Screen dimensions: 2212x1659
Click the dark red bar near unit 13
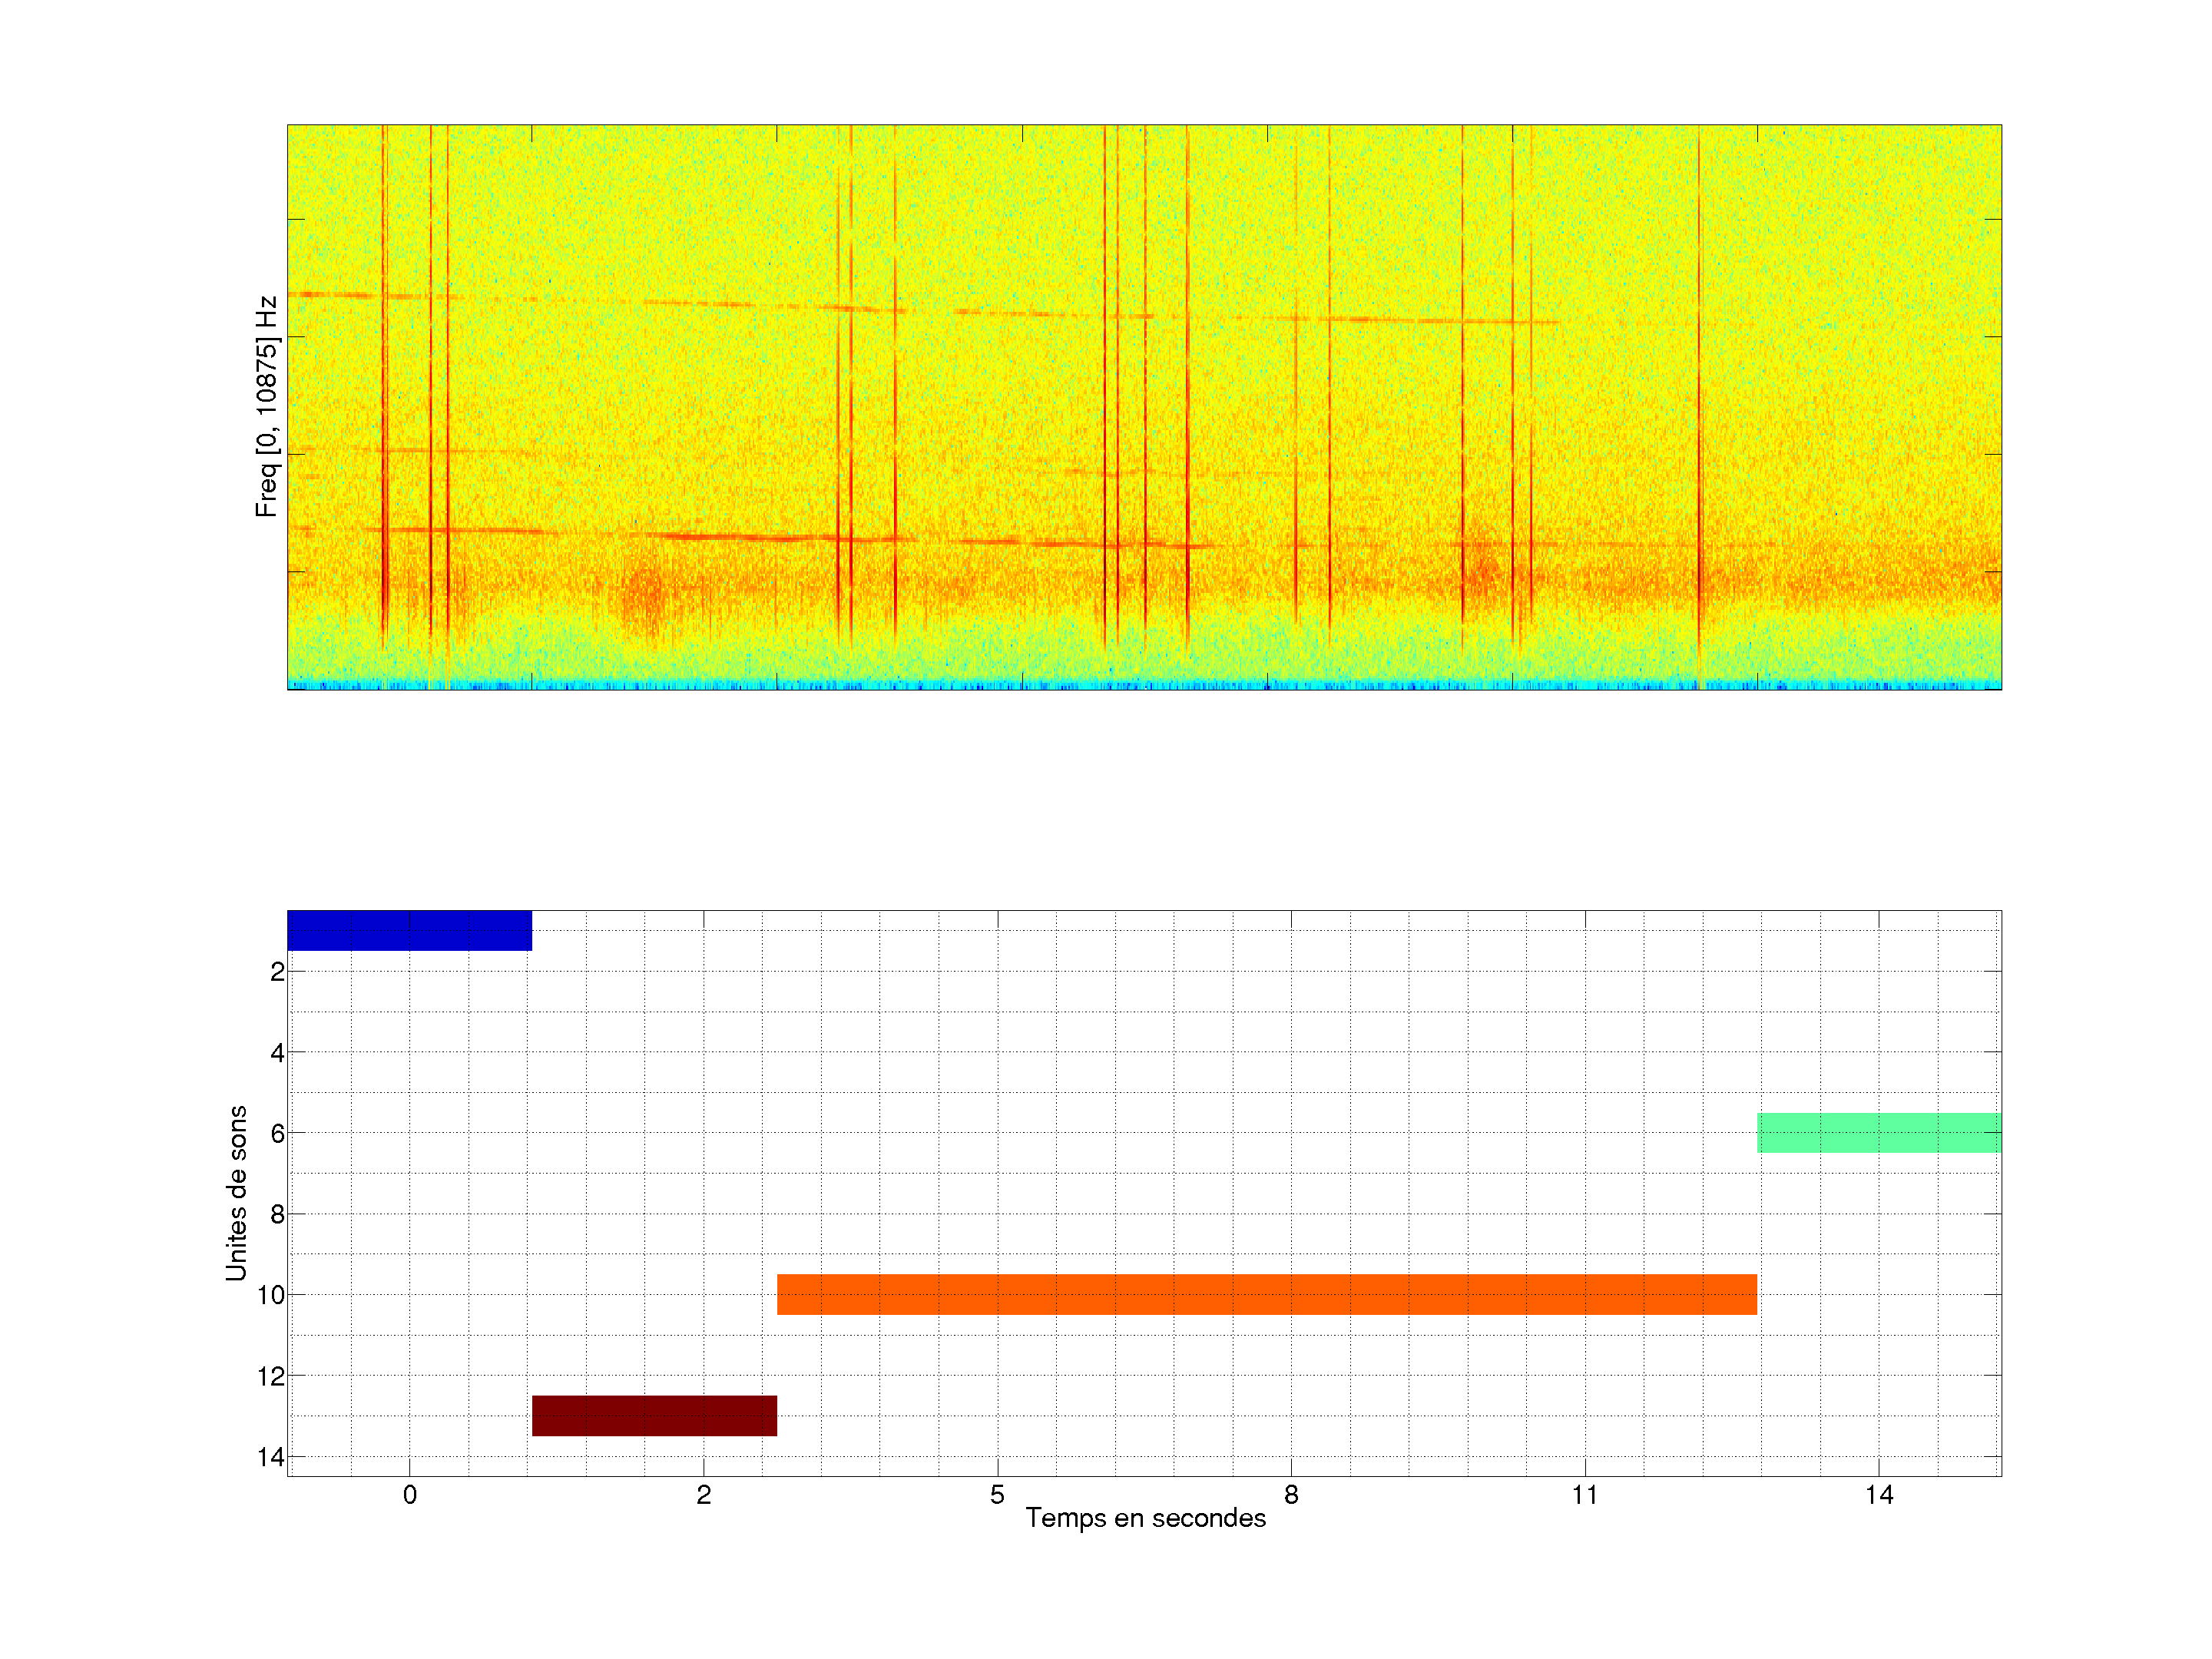654,1415
